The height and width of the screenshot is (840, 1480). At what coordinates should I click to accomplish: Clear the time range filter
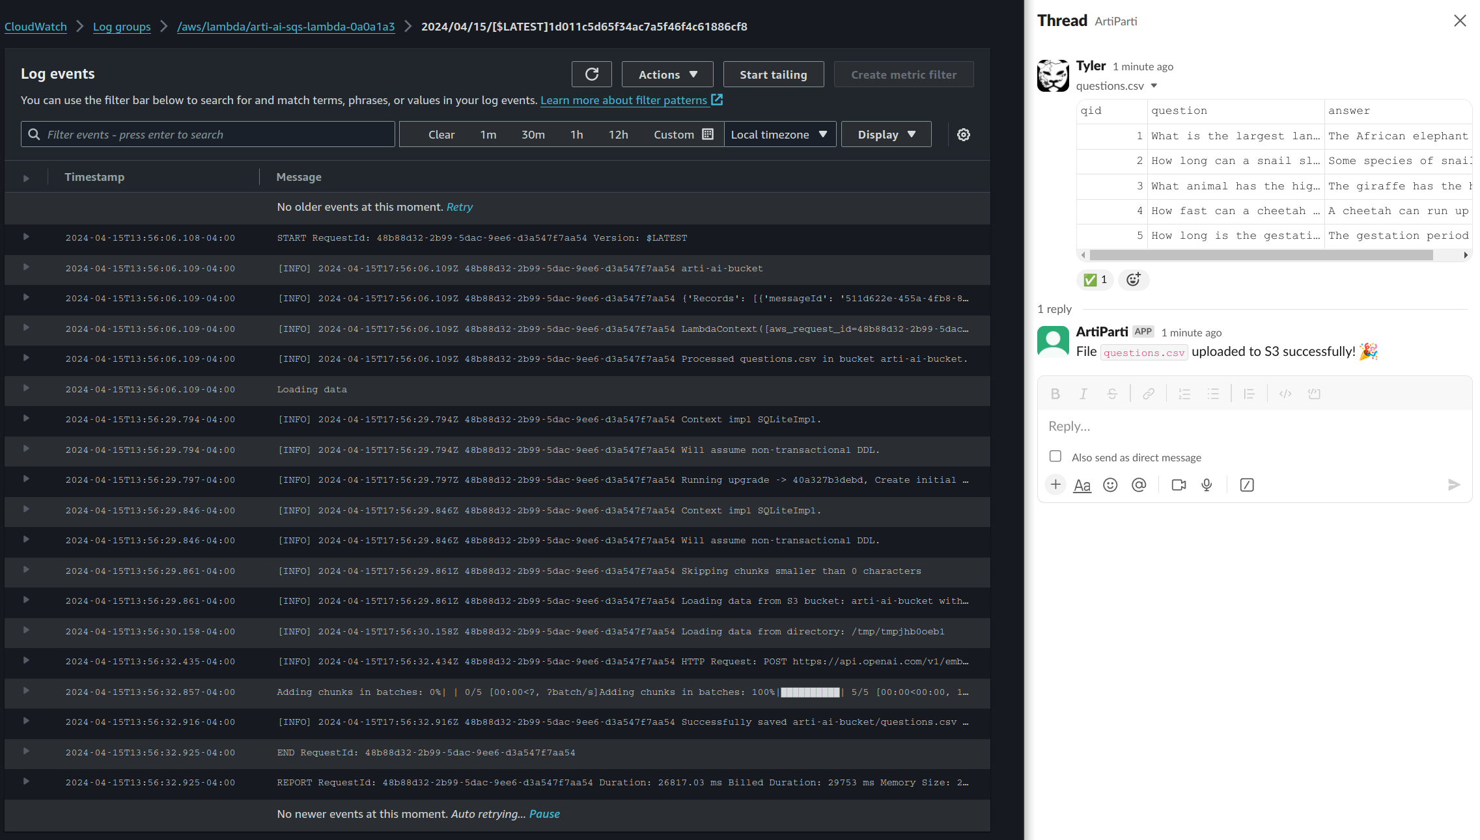[441, 134]
